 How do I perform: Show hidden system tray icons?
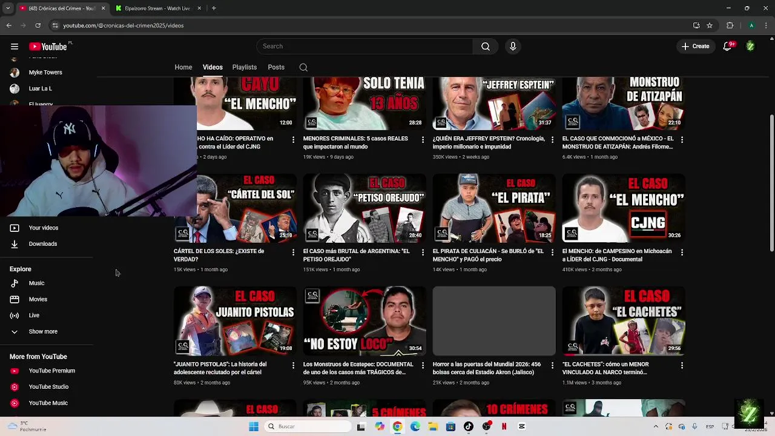pyautogui.click(x=656, y=426)
